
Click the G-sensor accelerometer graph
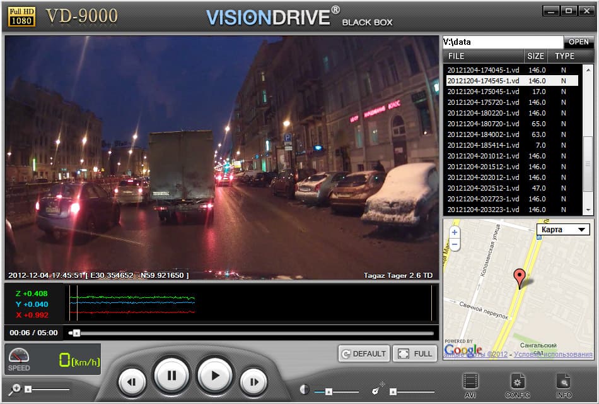pos(250,302)
